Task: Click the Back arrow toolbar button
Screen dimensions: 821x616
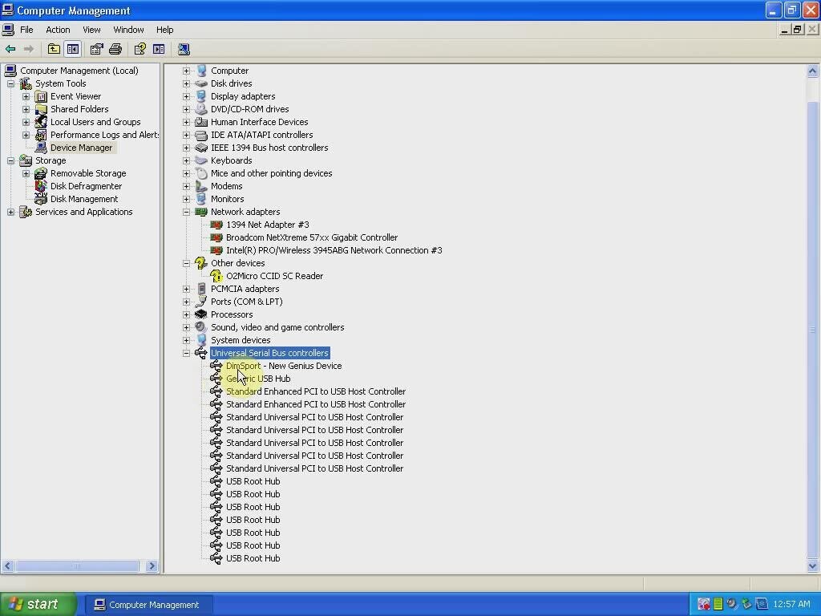Action: tap(10, 49)
